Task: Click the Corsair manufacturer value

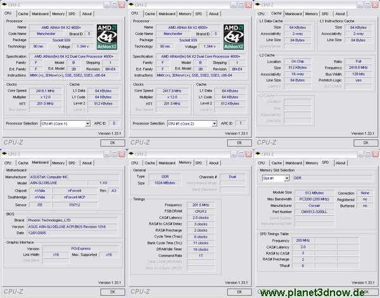Action: click(314, 206)
